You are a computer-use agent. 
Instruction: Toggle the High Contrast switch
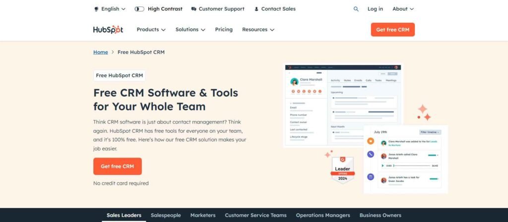click(139, 9)
